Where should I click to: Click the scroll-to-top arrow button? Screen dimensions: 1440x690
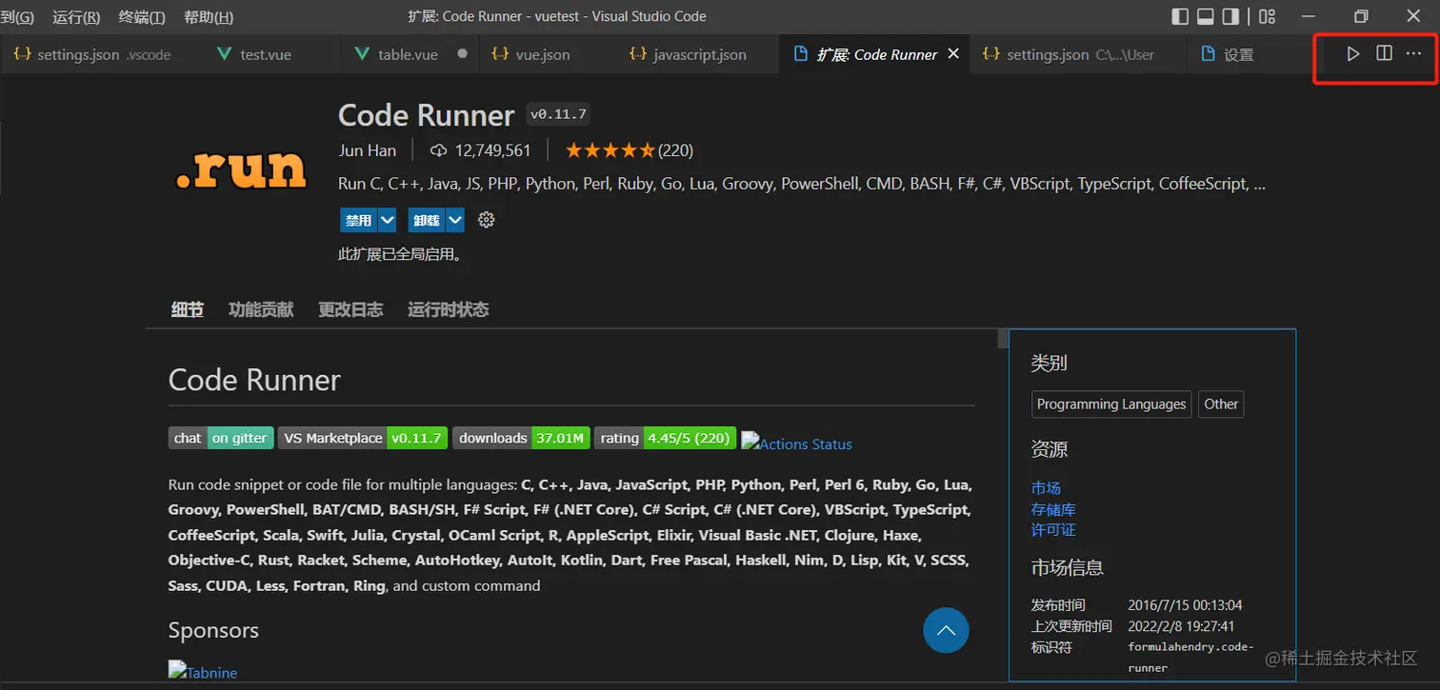point(946,630)
